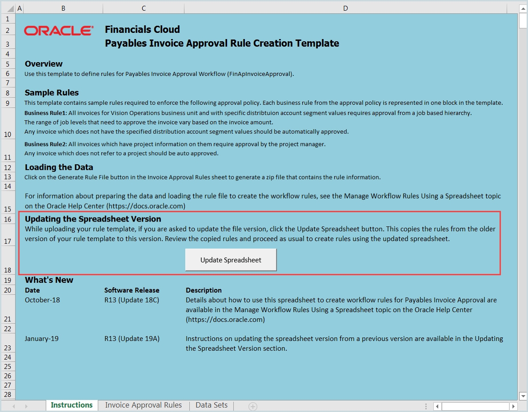Add a new sheet with the plus icon
The image size is (528, 412).
252,406
